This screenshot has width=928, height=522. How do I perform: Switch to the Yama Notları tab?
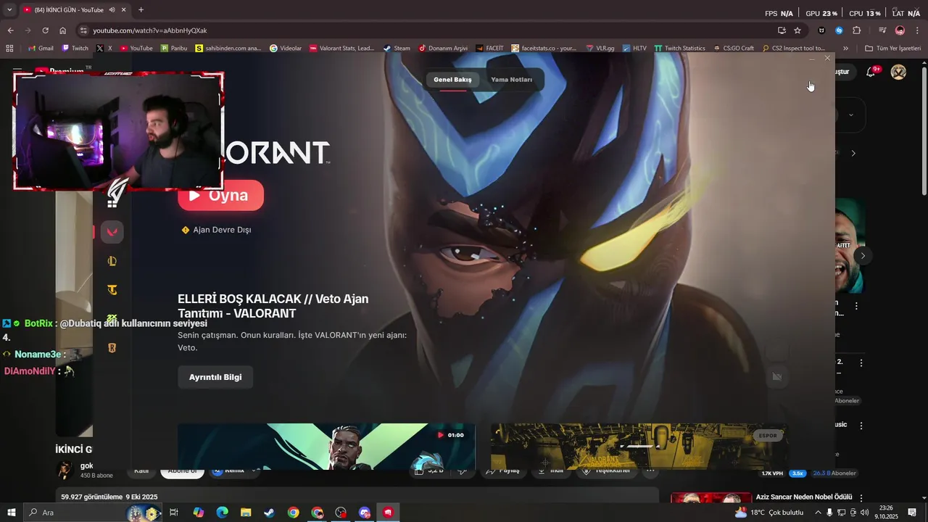tap(511, 80)
